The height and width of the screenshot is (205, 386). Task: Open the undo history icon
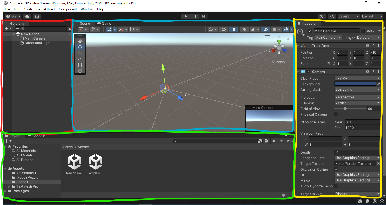(322, 16)
